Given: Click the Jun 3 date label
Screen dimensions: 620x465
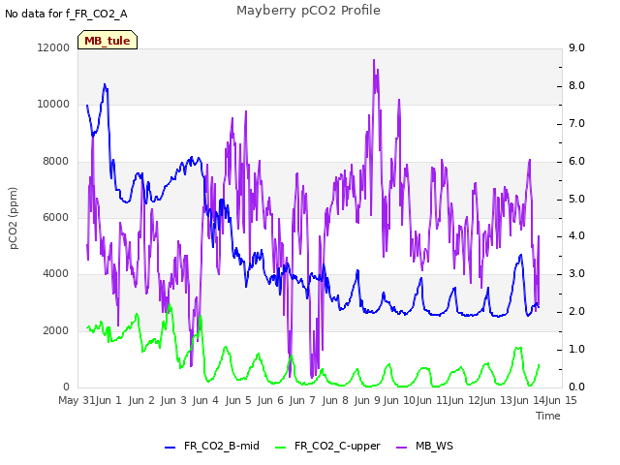Looking at the screenshot, I should 173,400.
